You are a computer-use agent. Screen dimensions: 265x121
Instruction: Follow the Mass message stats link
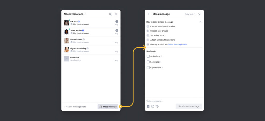point(178,44)
